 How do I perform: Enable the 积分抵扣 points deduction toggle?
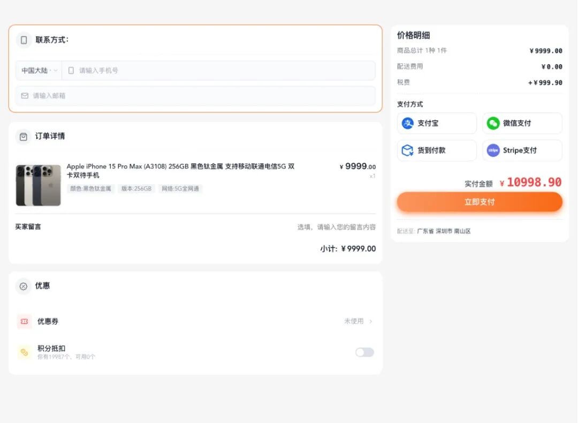(x=364, y=352)
